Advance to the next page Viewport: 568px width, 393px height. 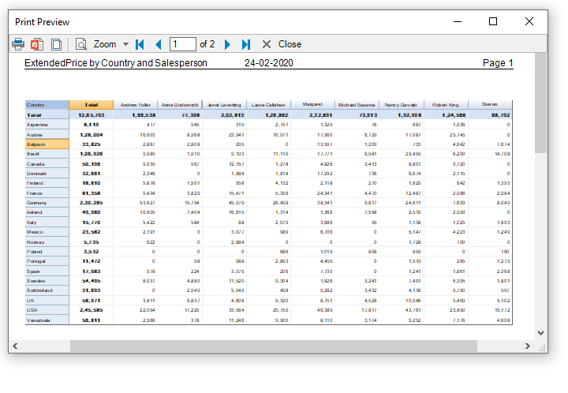point(228,44)
